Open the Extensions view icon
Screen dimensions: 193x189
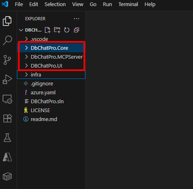pyautogui.click(x=7, y=118)
